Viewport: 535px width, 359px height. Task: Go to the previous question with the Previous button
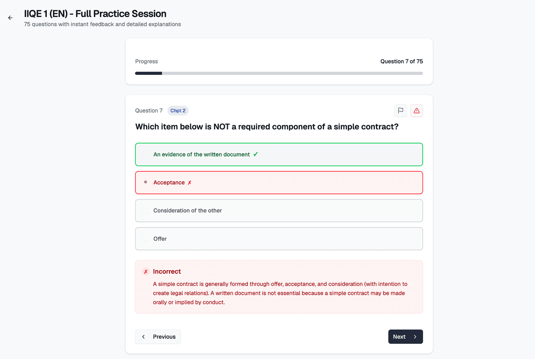(x=158, y=337)
